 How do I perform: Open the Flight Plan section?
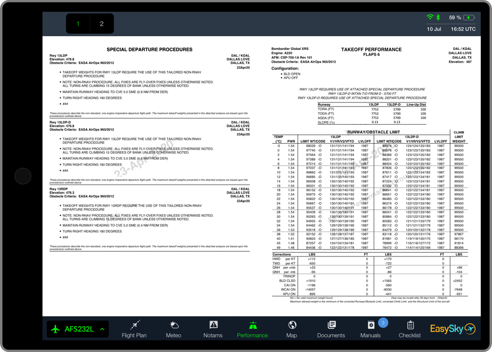point(134,329)
